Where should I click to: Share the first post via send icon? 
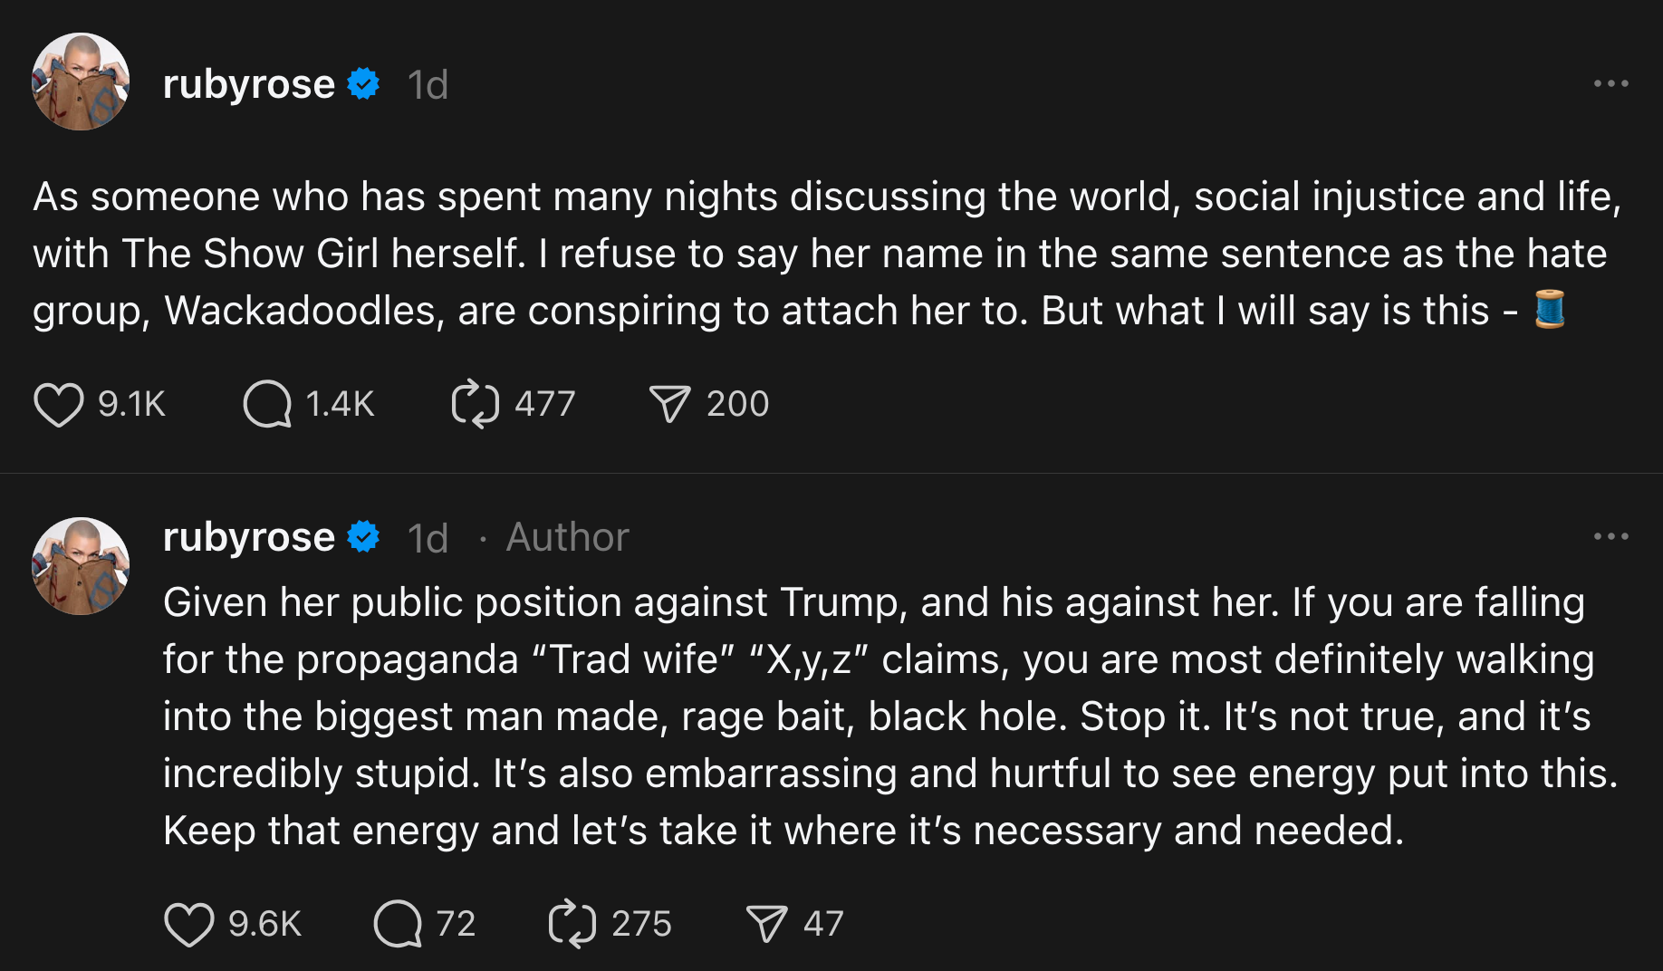click(x=669, y=404)
